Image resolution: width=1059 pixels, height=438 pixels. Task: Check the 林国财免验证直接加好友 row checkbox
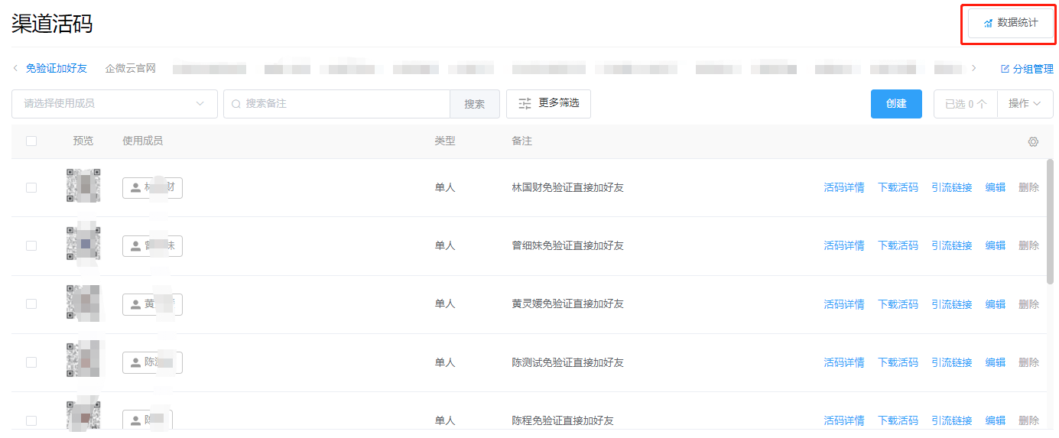31,187
